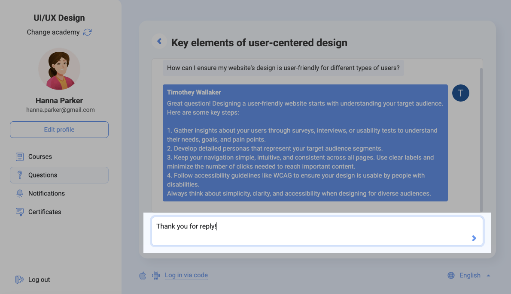
Task: Click the T avatar of Timothey Wallaker
Action: point(461,93)
